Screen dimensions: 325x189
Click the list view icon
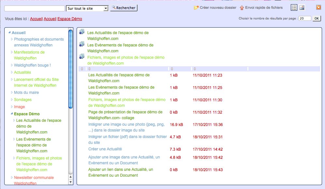[294, 7]
